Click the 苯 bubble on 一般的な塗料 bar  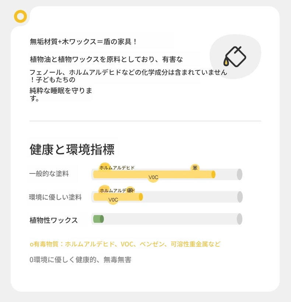[x=195, y=168]
